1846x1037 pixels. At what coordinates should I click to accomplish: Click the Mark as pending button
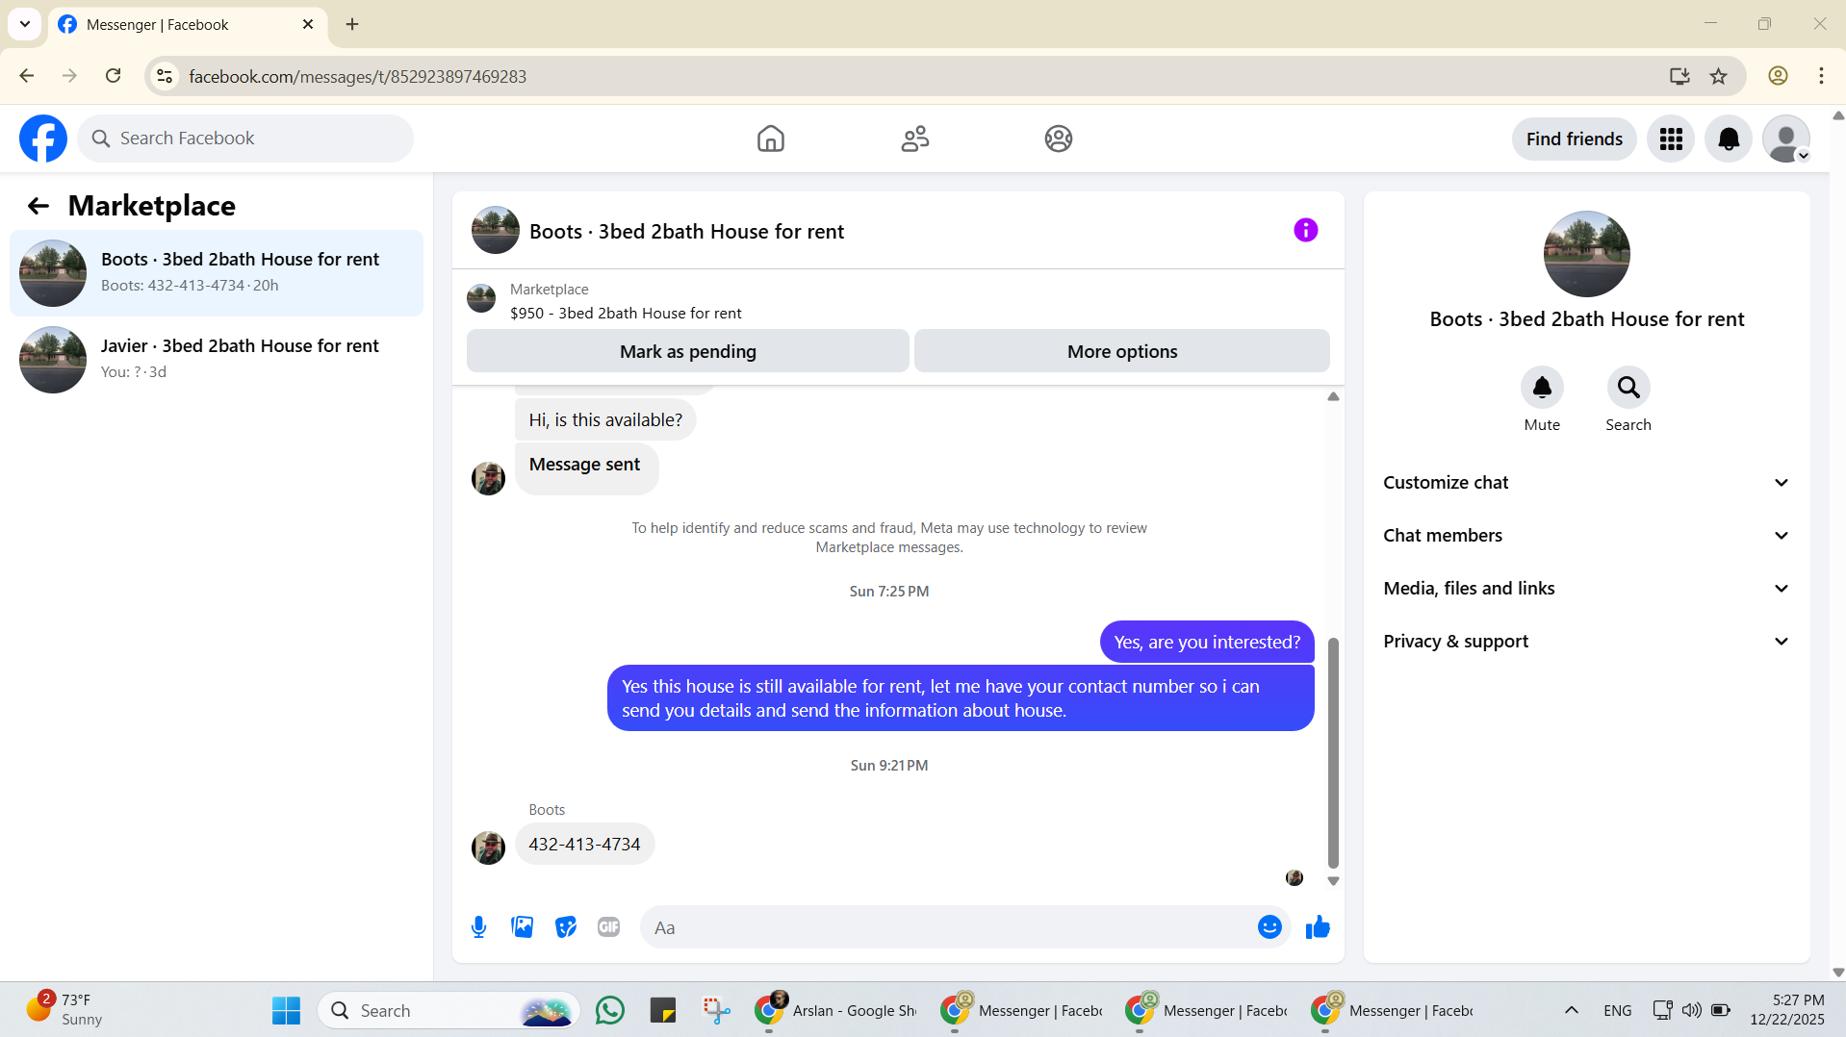[x=687, y=351]
